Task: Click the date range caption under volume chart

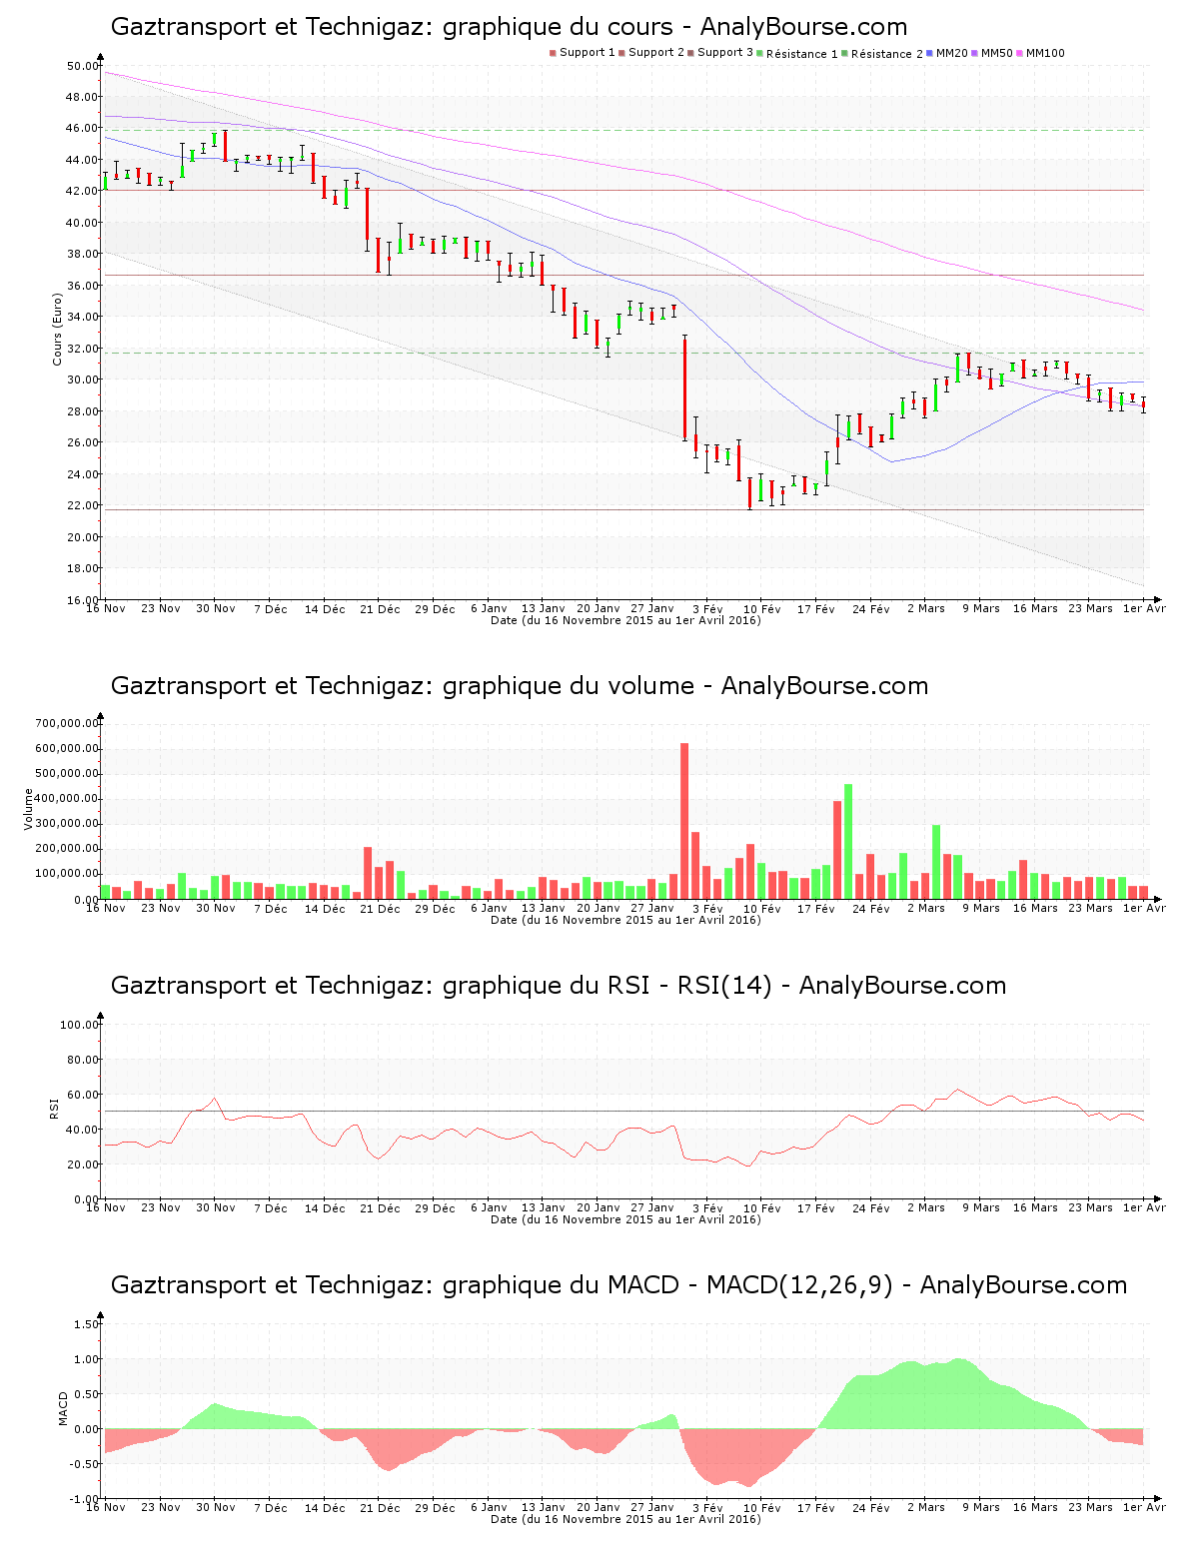Action: 625,920
